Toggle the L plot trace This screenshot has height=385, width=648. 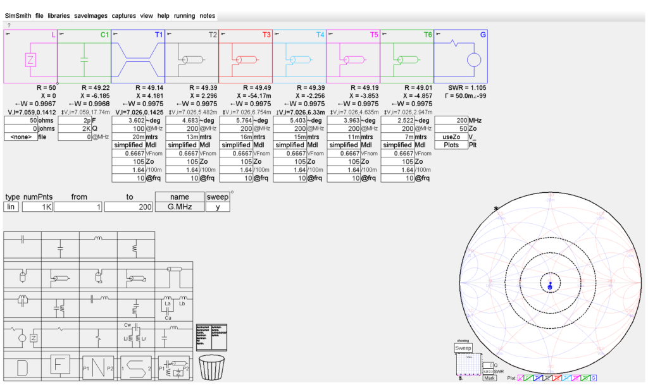click(521, 378)
